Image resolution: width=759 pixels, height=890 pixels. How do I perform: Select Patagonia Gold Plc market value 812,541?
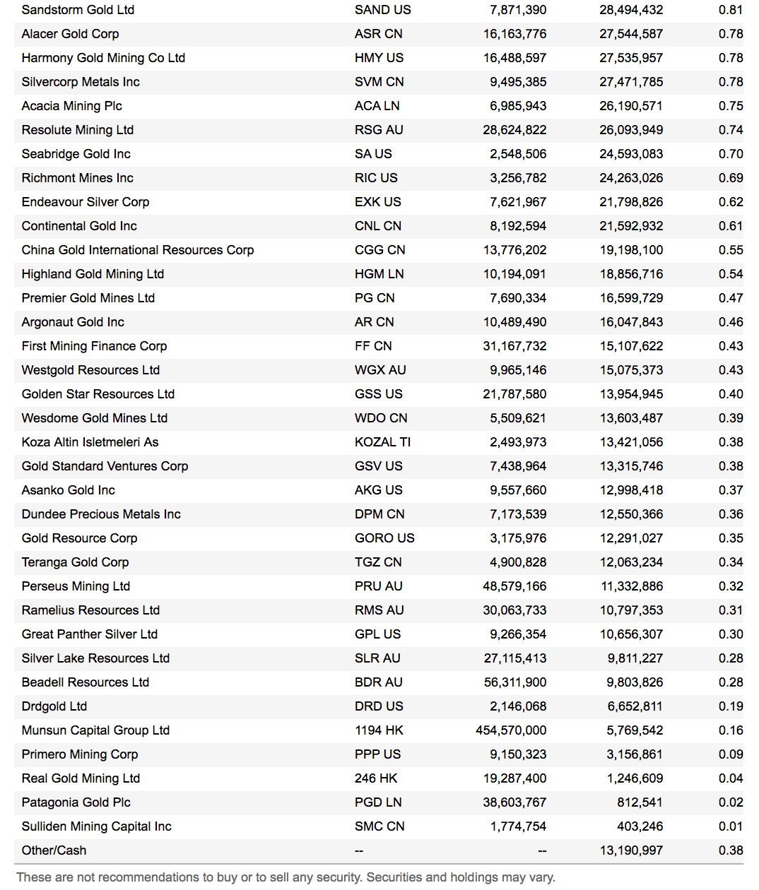[x=640, y=802]
